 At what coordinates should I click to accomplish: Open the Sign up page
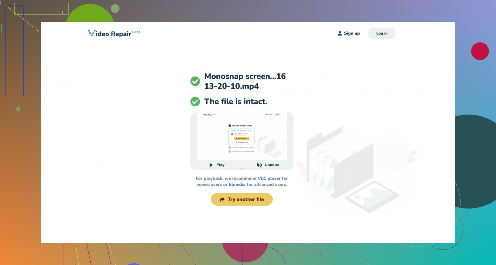click(352, 33)
